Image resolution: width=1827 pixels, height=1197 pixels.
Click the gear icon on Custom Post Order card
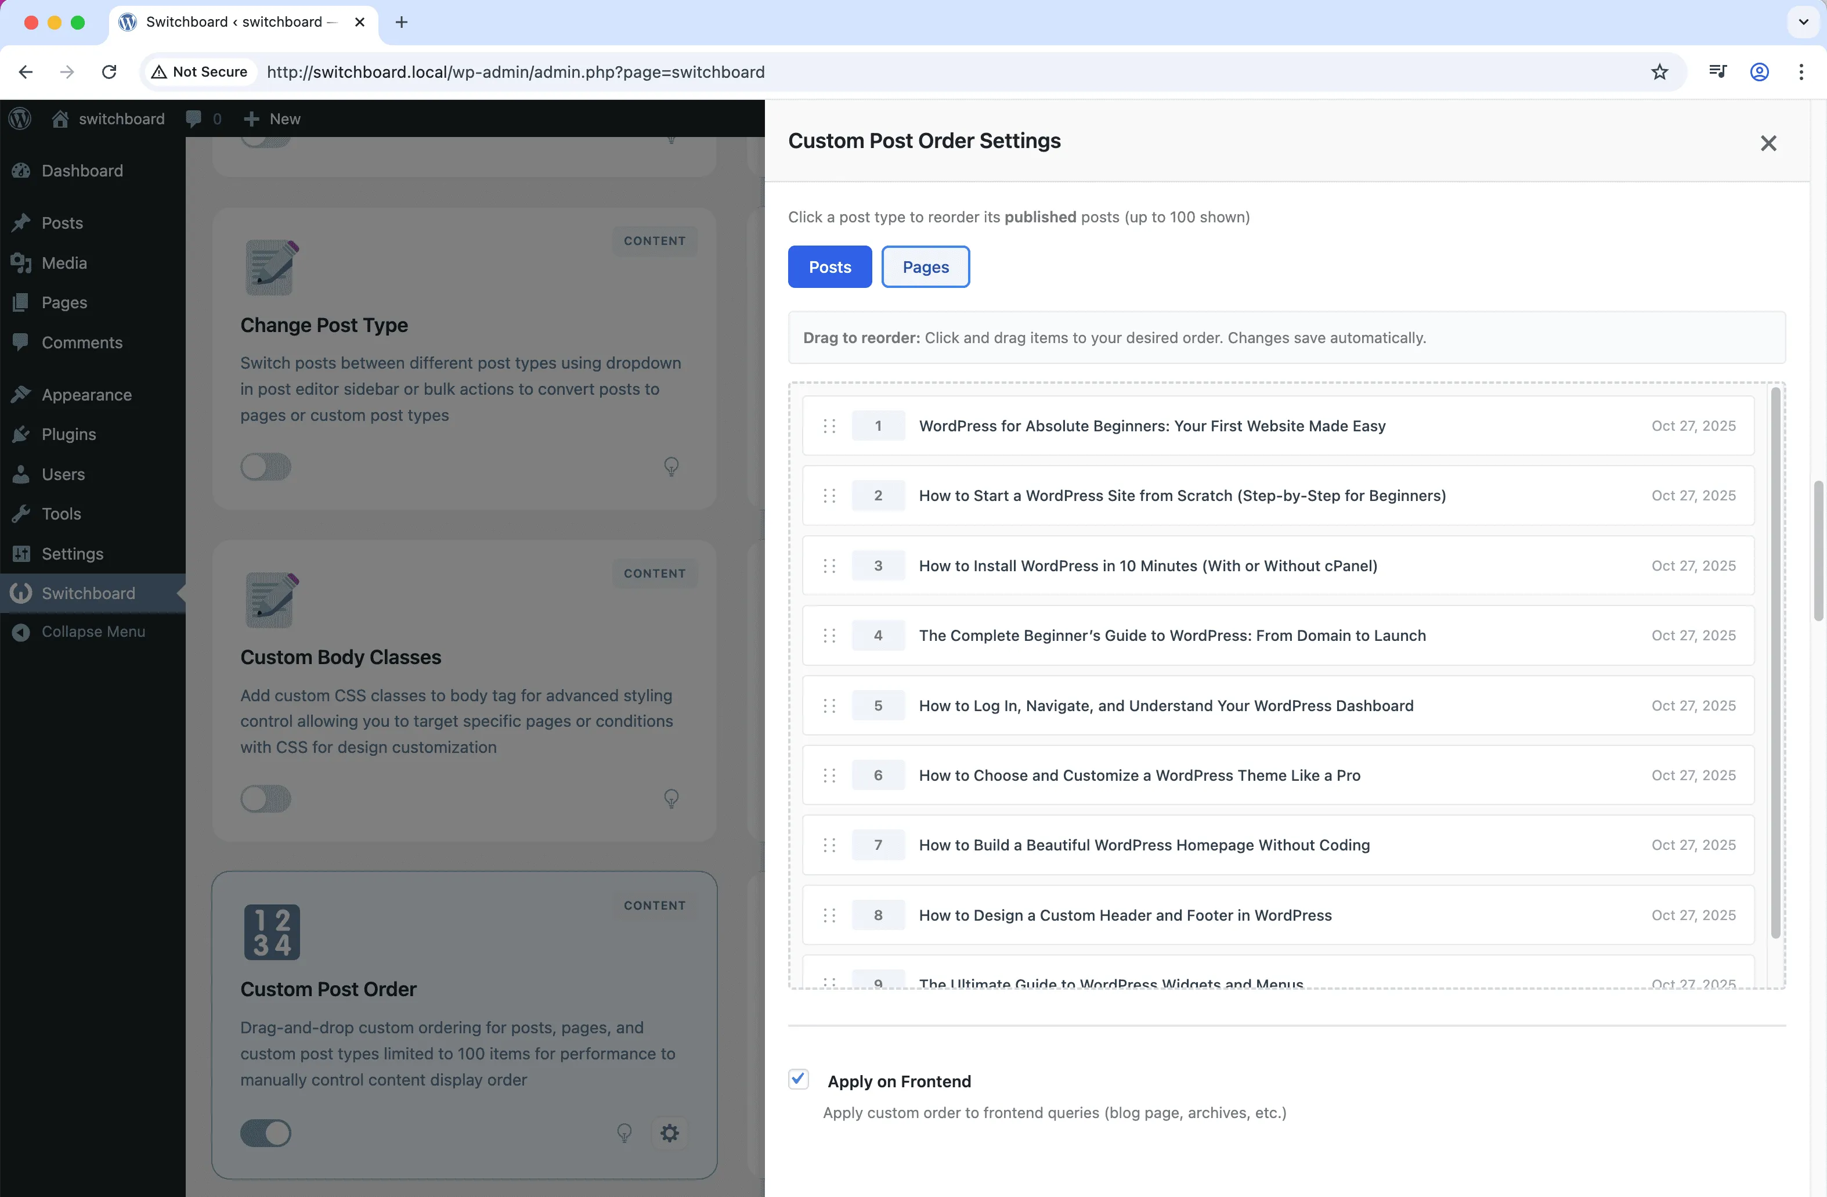point(669,1133)
